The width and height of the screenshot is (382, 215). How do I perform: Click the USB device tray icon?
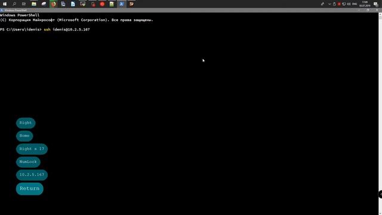coord(334,4)
